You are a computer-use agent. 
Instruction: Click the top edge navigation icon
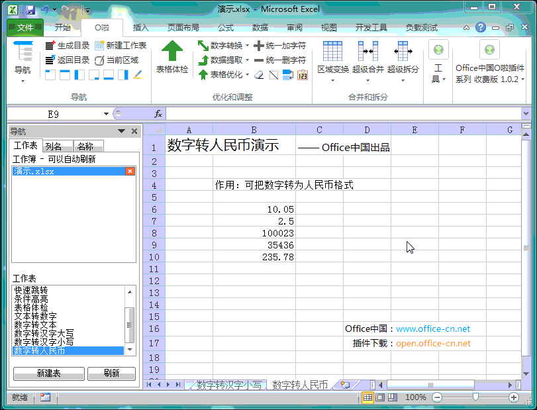[65, 75]
